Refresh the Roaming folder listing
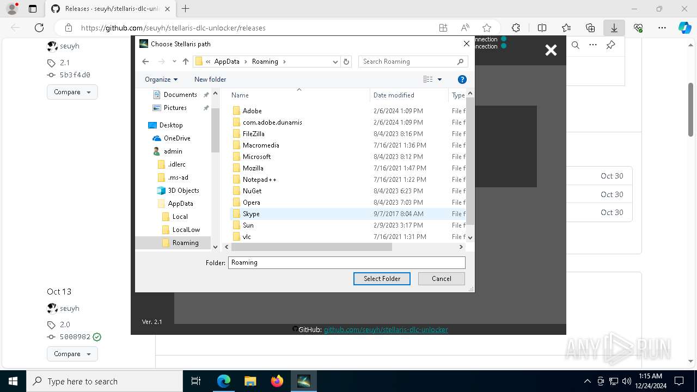Image resolution: width=697 pixels, height=392 pixels. (x=346, y=62)
